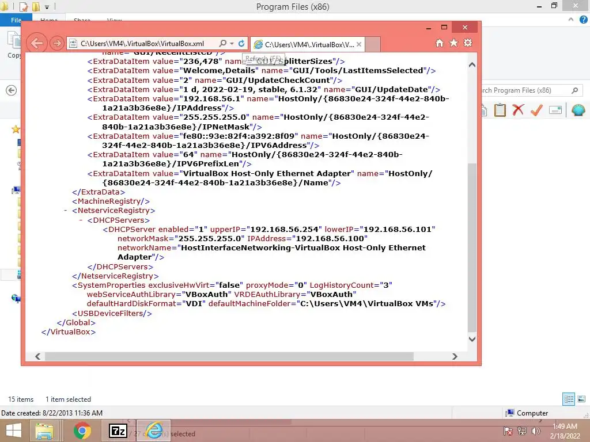Click the Rename icon in Explorer ribbon
Screen dimensions: 590x442
[x=555, y=110]
